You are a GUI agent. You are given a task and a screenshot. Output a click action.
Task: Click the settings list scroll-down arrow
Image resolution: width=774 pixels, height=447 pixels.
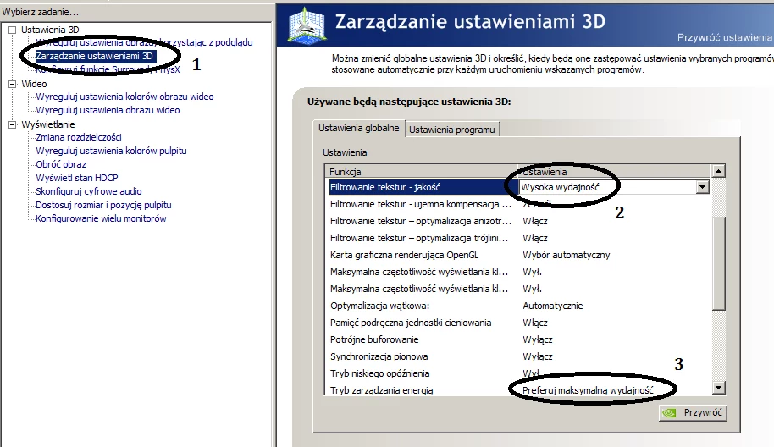(x=718, y=388)
